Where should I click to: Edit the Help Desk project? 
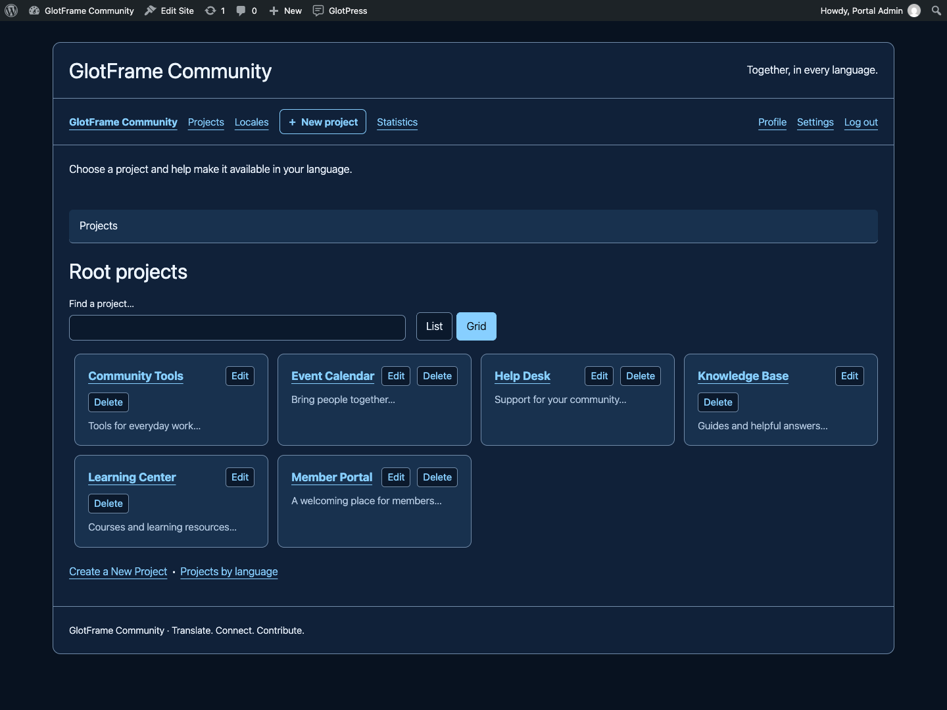click(x=599, y=376)
